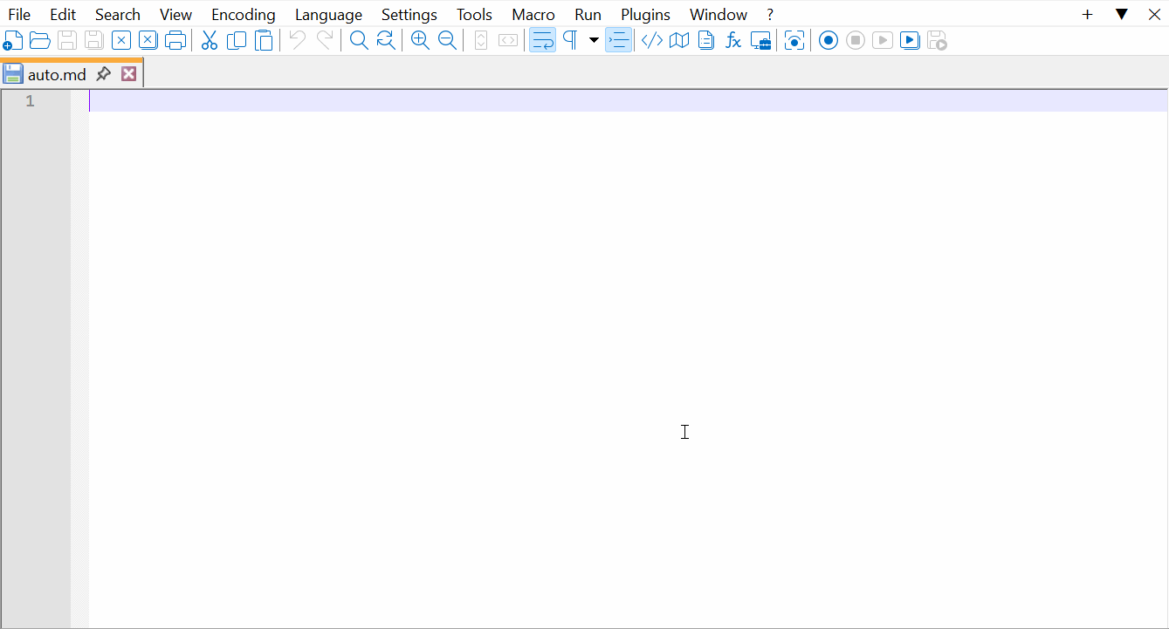
Task: Click the Close All files icon
Action: pos(148,40)
